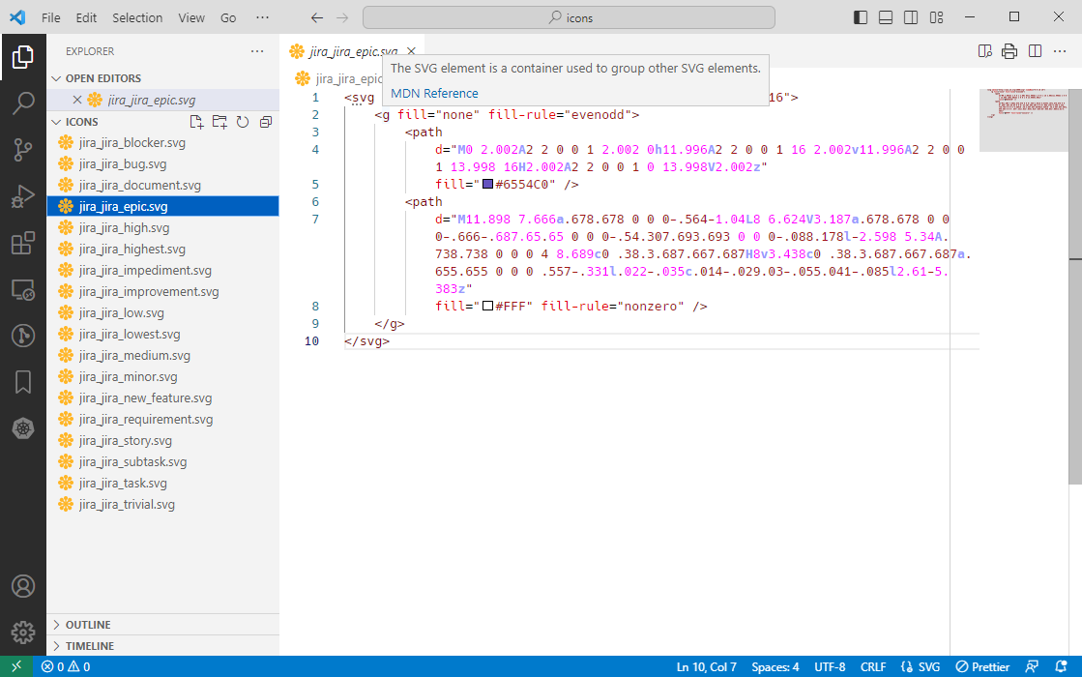Toggle the bottom panel
Image resolution: width=1082 pixels, height=677 pixels.
(x=886, y=17)
